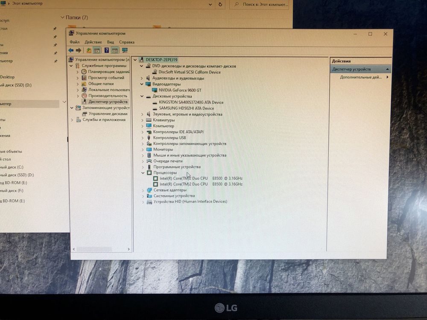Collapse the Папки (7) group in Explorer
427x320 pixels.
pyautogui.click(x=62, y=17)
